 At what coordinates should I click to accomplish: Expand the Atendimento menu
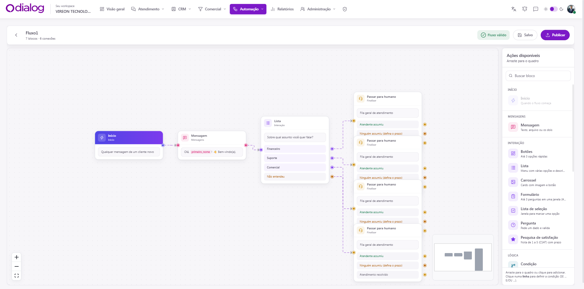(x=148, y=9)
